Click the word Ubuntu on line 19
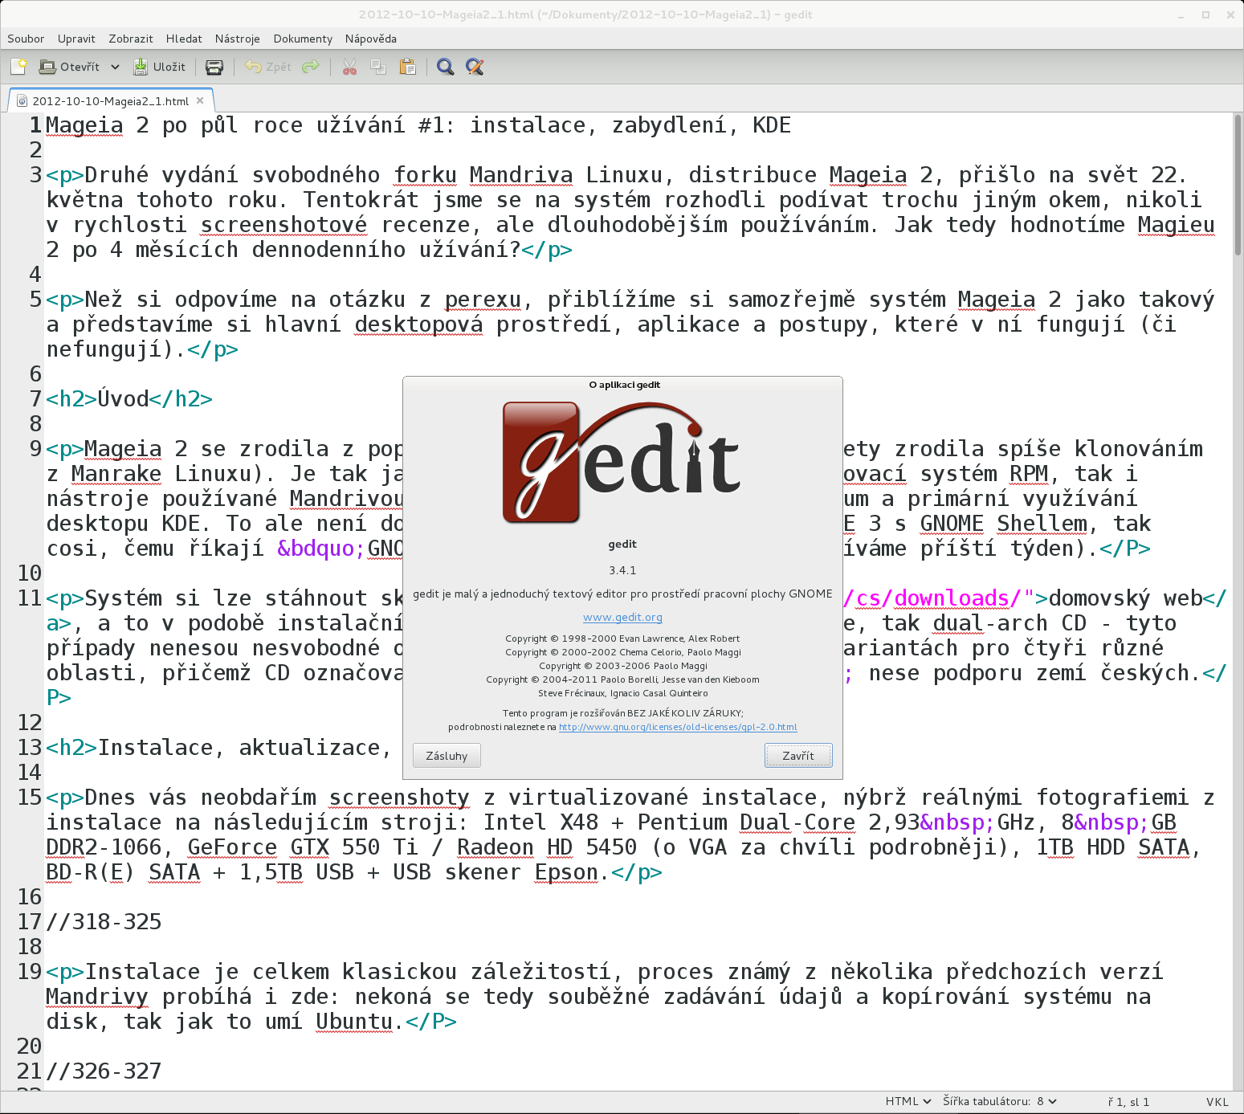Screen dimensions: 1244x1114 (x=354, y=1021)
